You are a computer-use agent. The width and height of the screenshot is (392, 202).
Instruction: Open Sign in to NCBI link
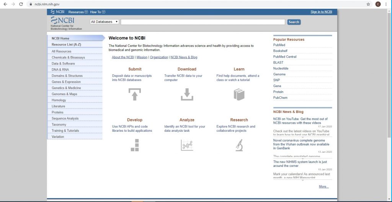tap(321, 12)
